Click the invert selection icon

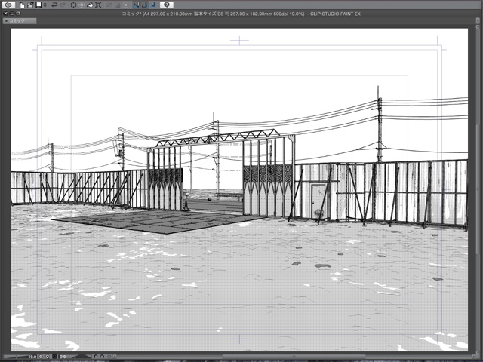pos(118,5)
